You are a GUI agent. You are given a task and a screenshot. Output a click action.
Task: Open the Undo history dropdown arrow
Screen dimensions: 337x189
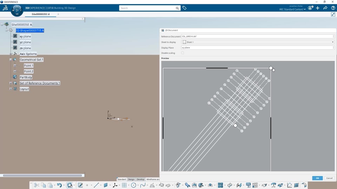(x=64, y=185)
